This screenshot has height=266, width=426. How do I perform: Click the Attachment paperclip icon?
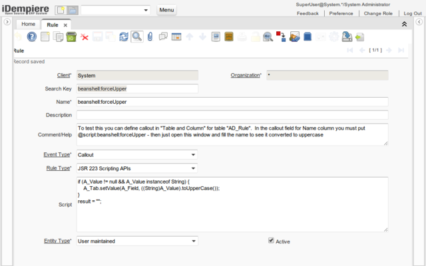coord(150,37)
